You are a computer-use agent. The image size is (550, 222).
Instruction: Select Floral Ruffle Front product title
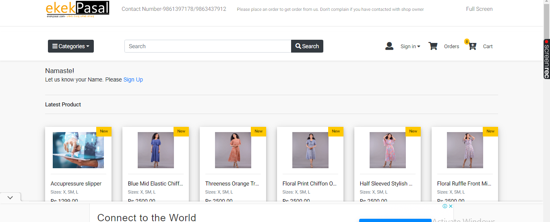coord(464,183)
